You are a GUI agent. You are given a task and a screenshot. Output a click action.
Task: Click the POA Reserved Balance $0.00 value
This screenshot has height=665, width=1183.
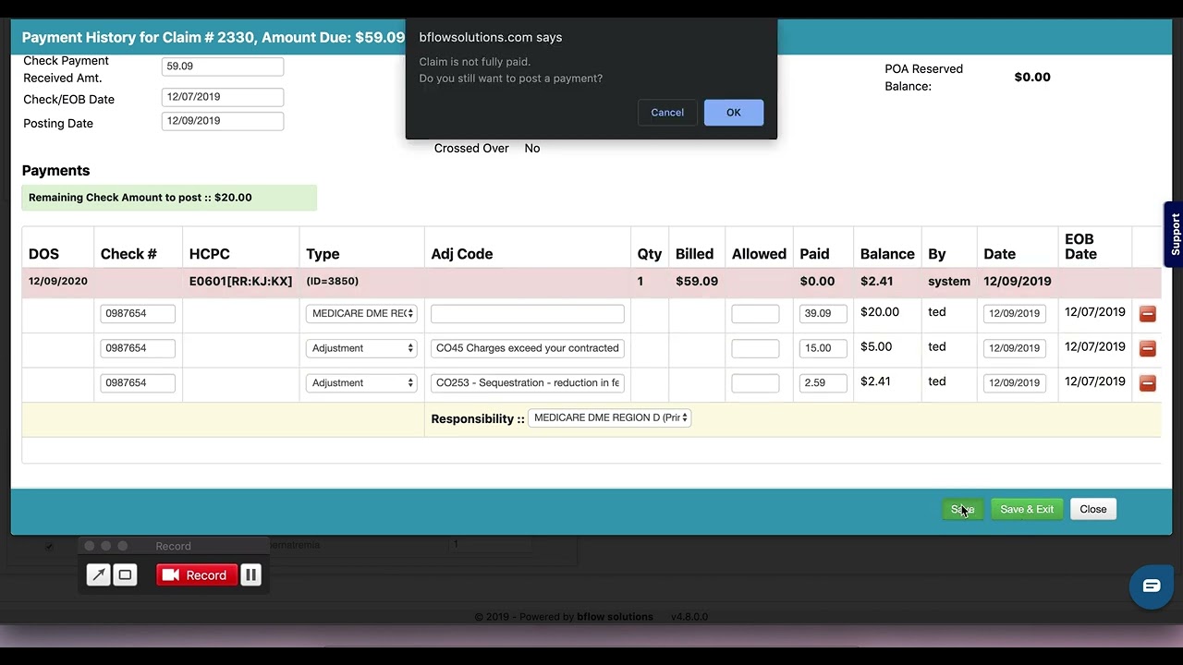coord(1032,77)
